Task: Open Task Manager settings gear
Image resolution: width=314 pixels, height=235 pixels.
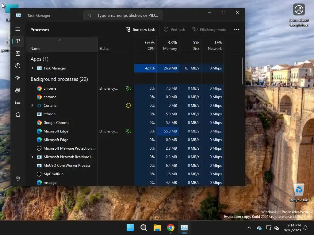Action: (x=18, y=179)
